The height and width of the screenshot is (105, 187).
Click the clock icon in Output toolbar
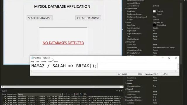point(85,94)
